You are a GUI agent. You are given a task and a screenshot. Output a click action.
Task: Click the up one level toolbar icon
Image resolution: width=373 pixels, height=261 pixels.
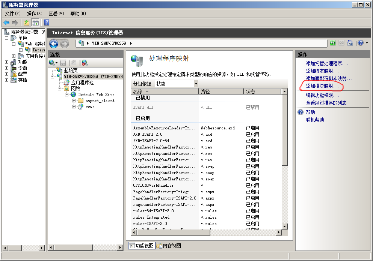(27, 22)
